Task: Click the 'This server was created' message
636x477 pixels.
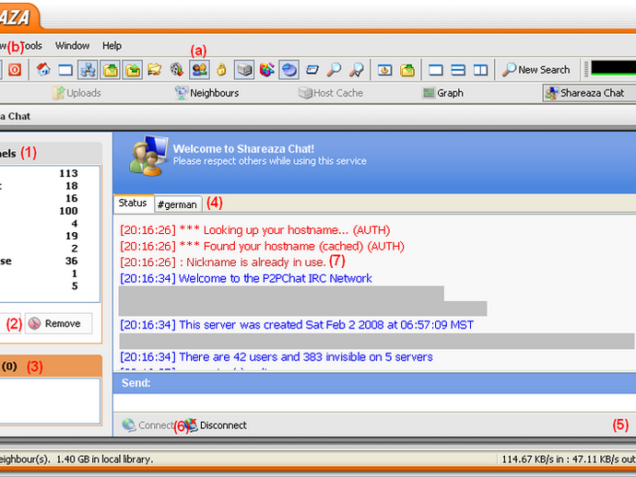Action: pos(297,325)
